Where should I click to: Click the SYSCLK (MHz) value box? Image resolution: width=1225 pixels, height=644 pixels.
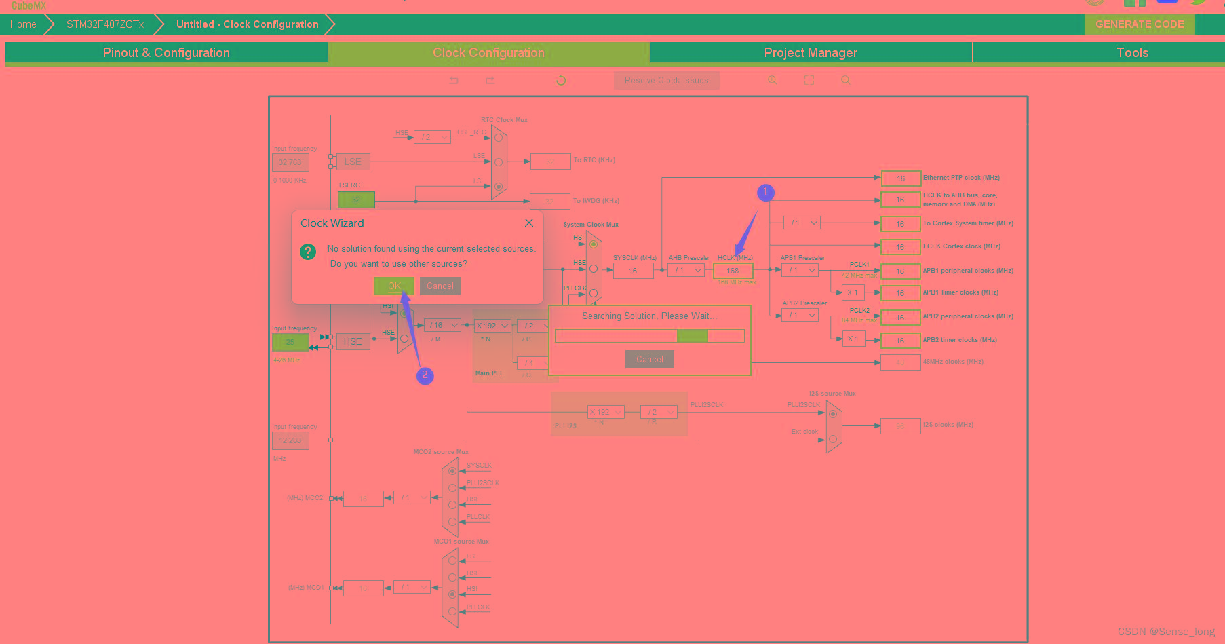(634, 271)
